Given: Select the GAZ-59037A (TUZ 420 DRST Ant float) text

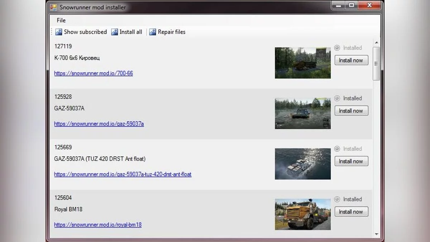Looking at the screenshot, I should click(x=100, y=159).
